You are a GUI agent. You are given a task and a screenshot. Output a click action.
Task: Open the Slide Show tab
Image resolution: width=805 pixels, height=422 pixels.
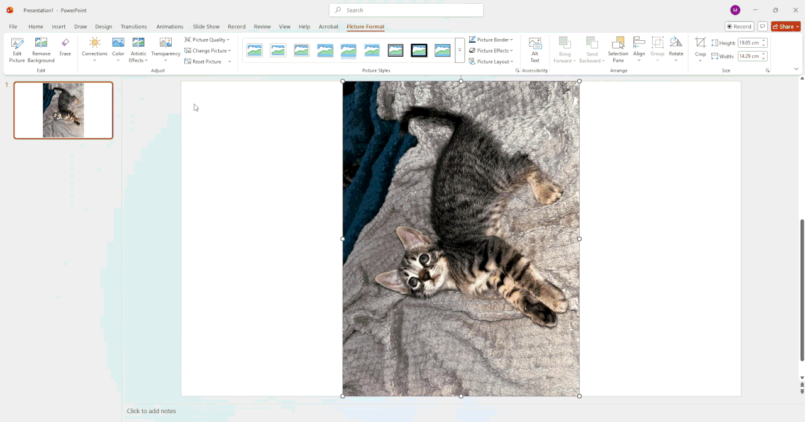(206, 26)
